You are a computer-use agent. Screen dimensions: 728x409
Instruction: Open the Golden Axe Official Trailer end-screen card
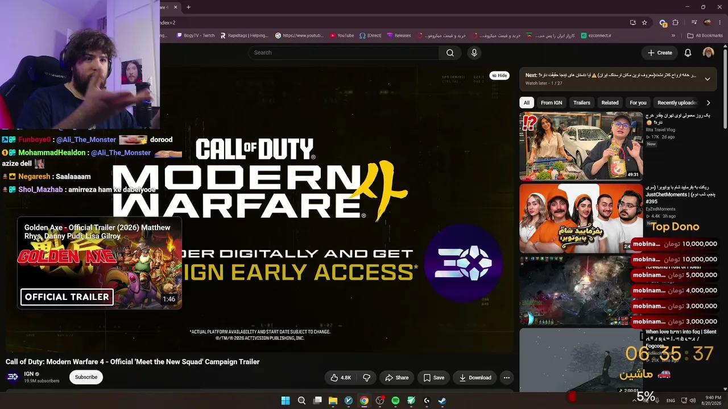100,263
